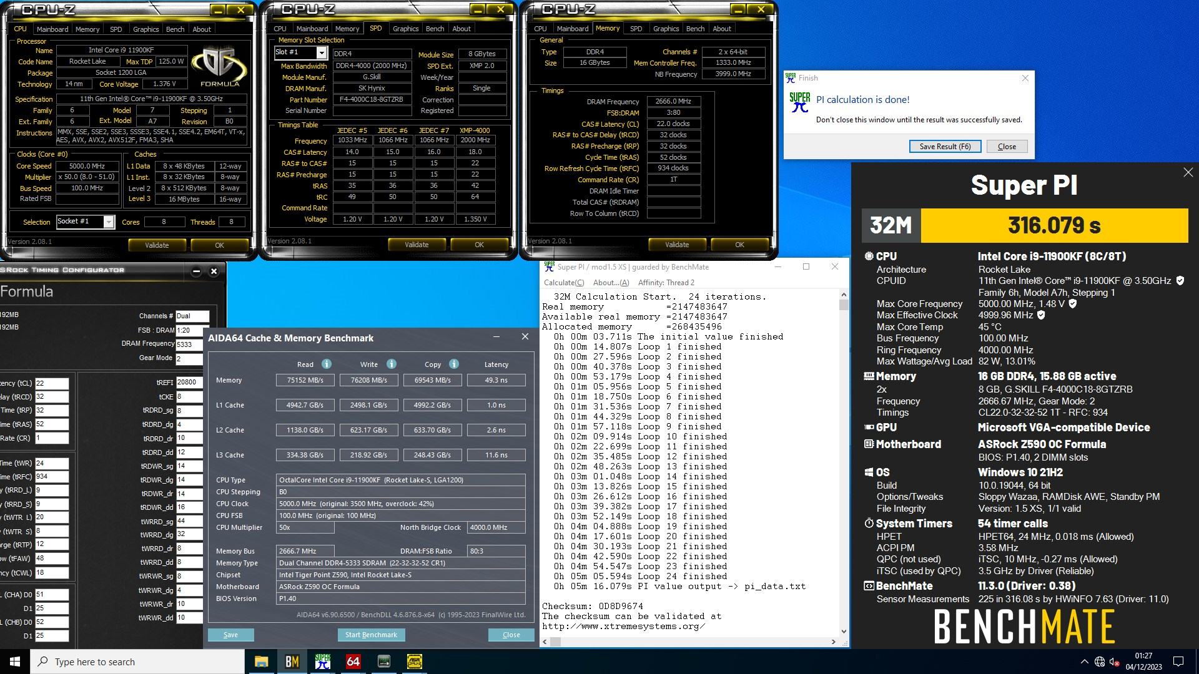Viewport: 1199px width, 674px height.
Task: Click the Super PI icon in Finish dialog
Action: pyautogui.click(x=799, y=102)
